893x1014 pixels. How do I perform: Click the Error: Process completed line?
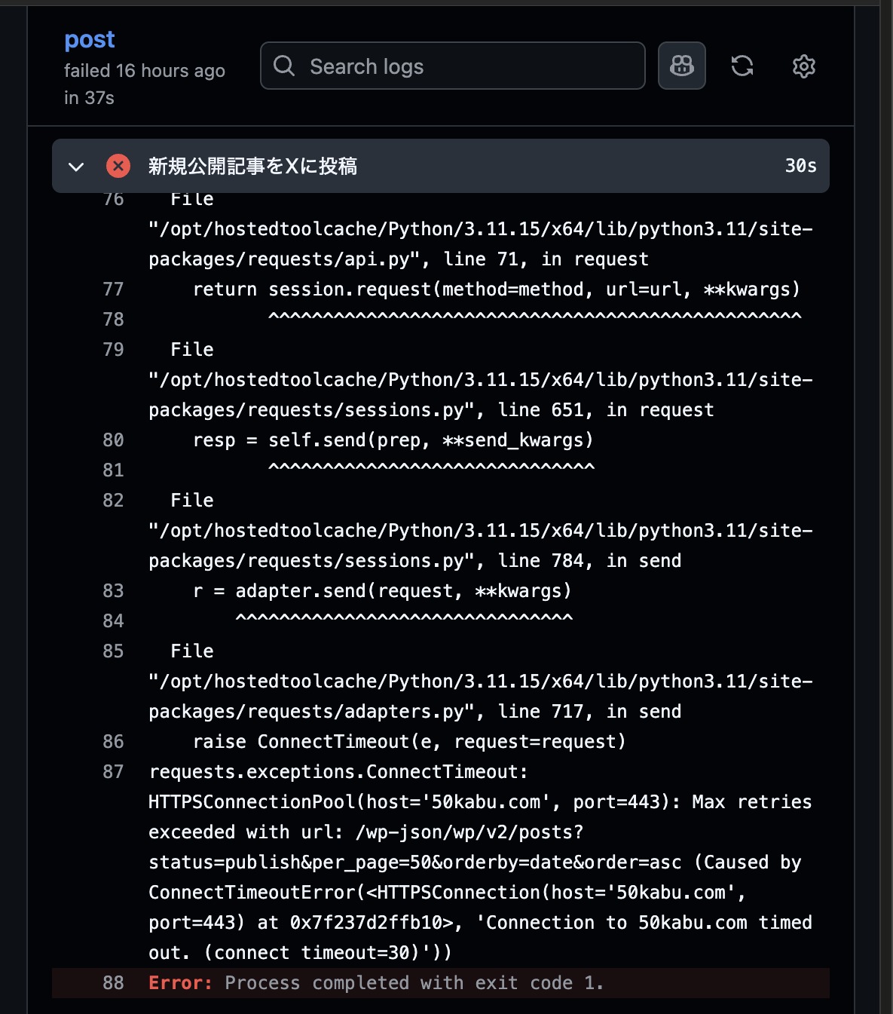point(376,983)
